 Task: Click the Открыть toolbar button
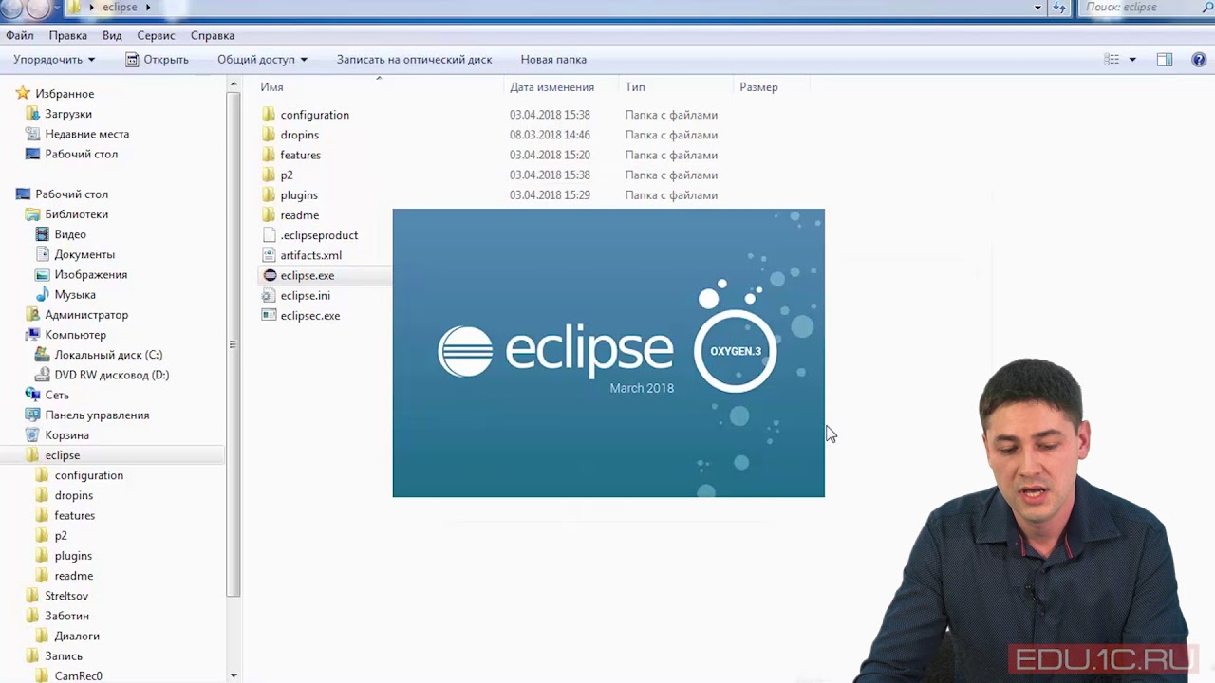coord(158,59)
